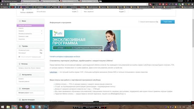Image resolution: width=194 pixels, height=109 pixels.
Task: Switch to the second browser tab
Action: tap(30, 1)
